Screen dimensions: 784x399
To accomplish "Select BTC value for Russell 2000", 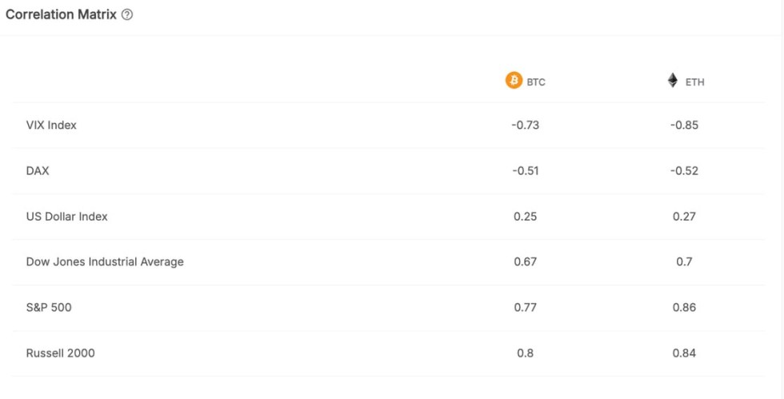I will pos(525,353).
